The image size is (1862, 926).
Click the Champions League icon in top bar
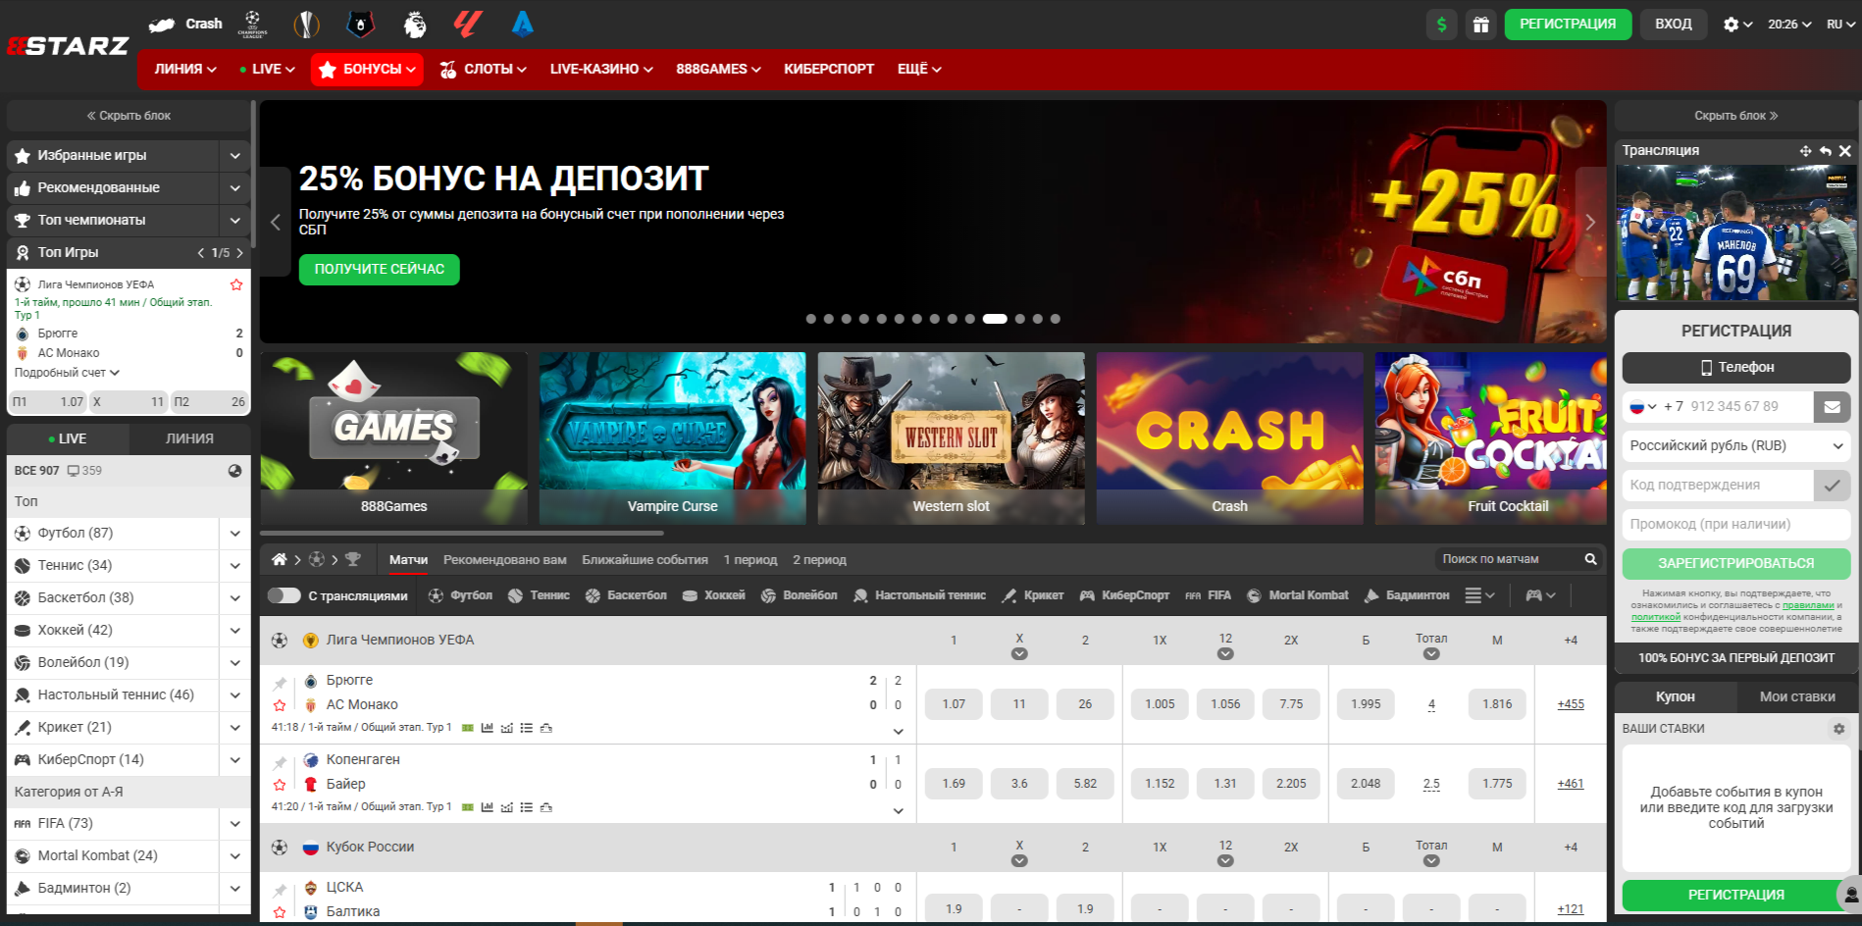[x=252, y=24]
